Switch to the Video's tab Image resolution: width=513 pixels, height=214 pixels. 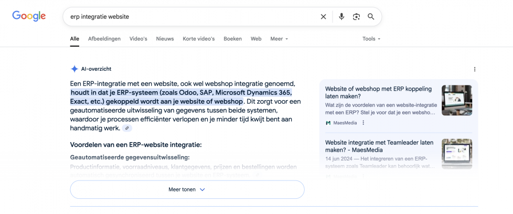point(138,39)
